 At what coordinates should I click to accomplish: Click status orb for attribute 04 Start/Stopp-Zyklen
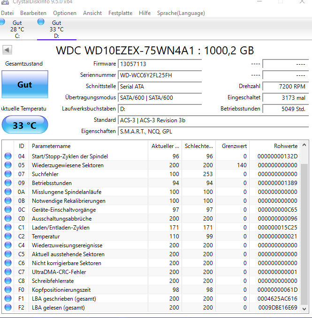[8, 156]
